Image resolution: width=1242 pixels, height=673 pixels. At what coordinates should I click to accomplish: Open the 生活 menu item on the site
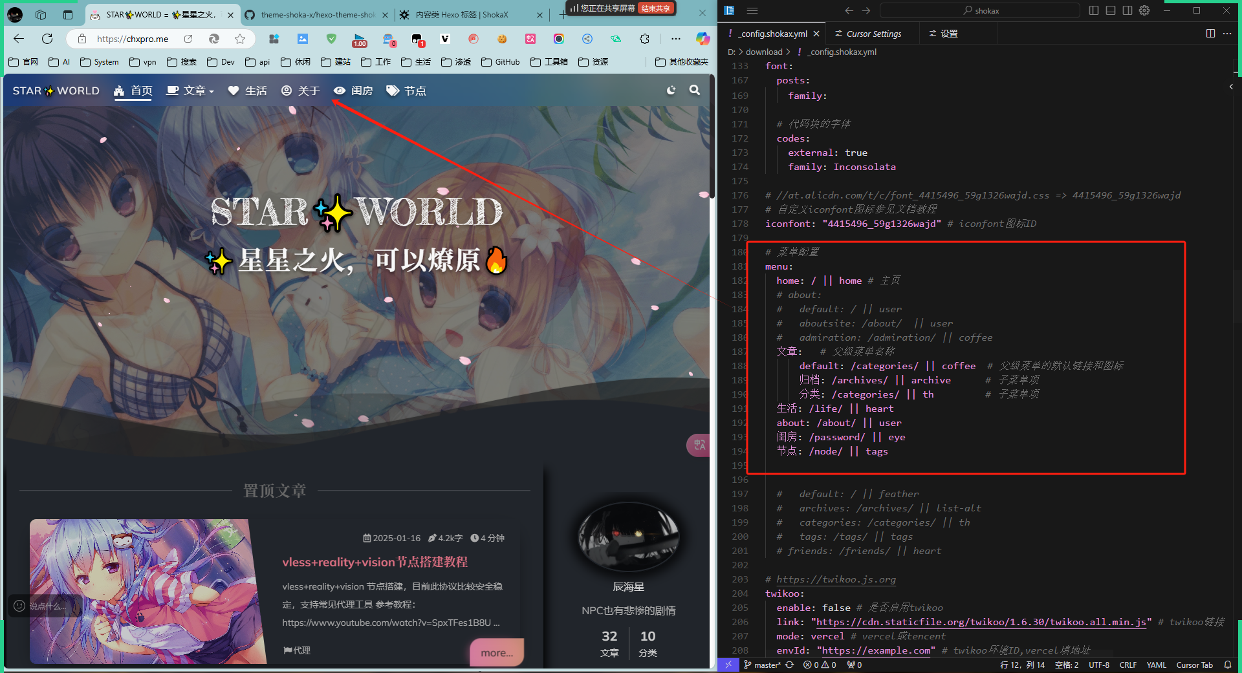[x=247, y=91]
